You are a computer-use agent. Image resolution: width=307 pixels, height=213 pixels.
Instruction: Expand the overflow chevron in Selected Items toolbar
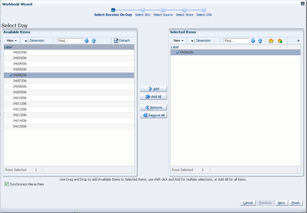click(x=298, y=41)
